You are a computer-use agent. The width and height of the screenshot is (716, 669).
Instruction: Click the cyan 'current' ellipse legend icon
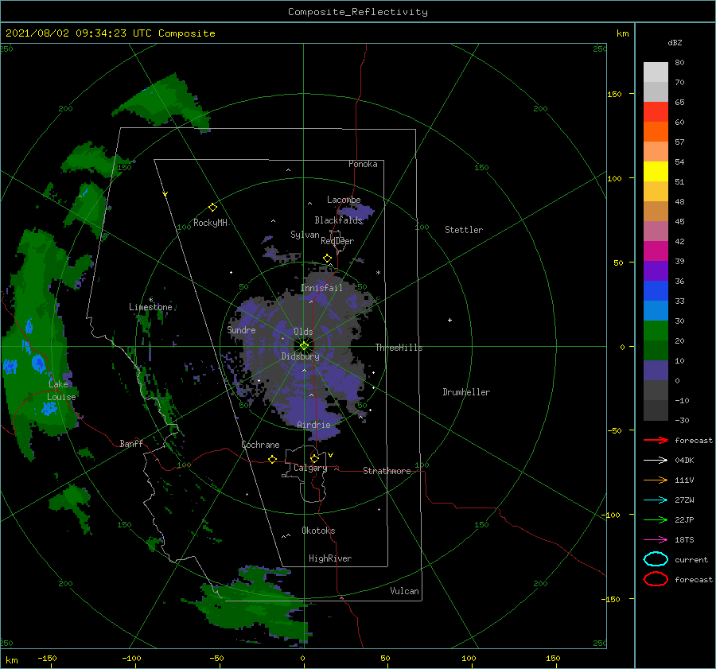tap(656, 559)
